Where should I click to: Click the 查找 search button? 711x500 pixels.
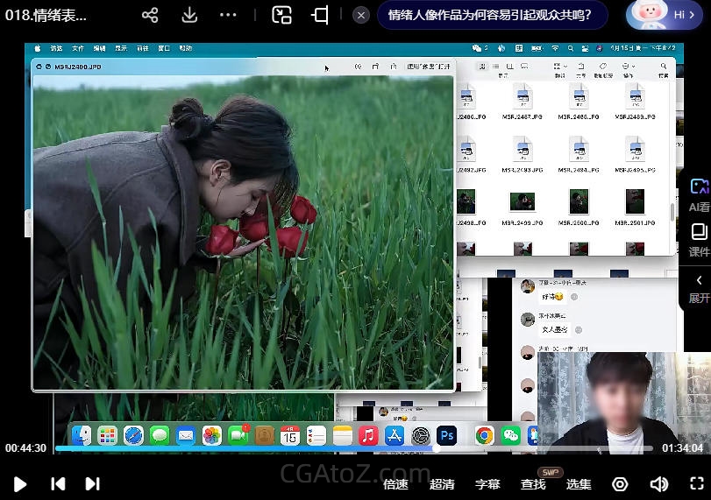point(533,484)
